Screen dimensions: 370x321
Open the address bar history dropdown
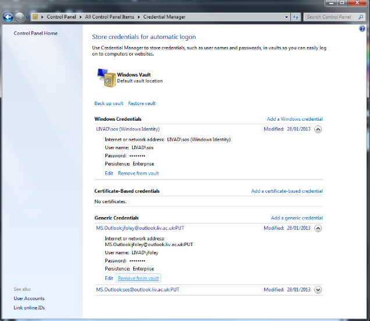tap(286, 17)
